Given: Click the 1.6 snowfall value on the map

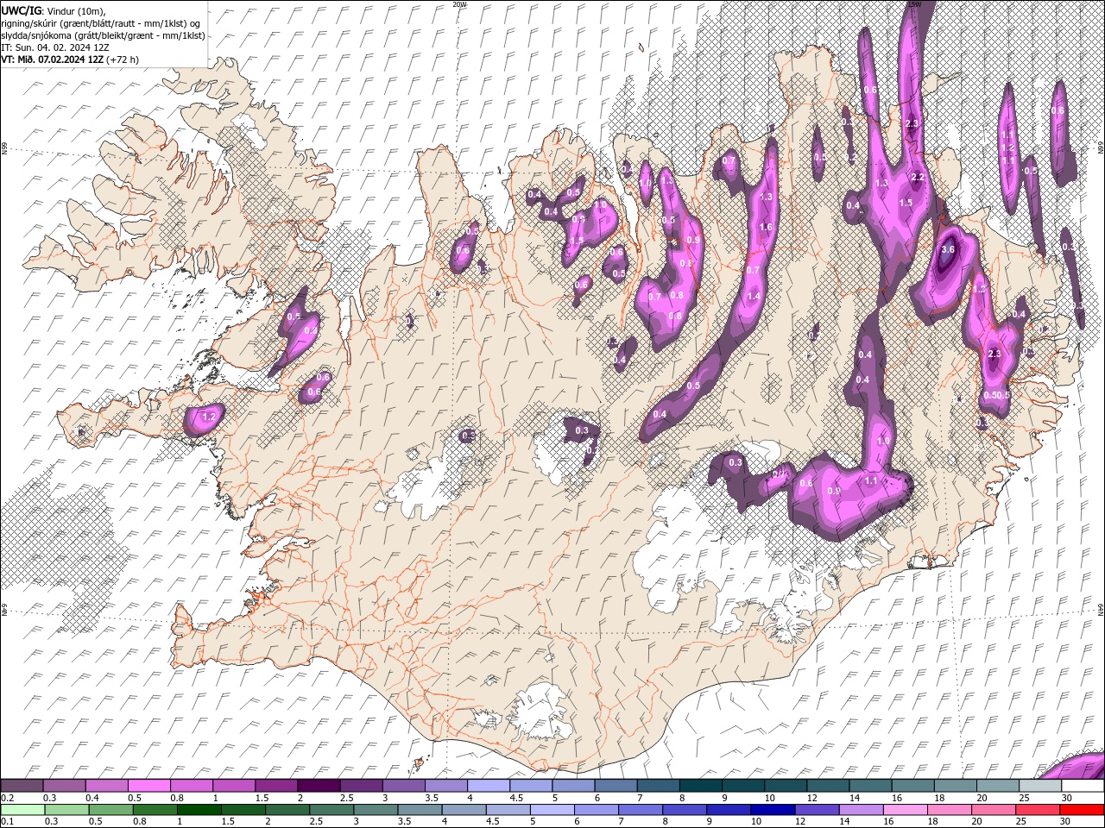Looking at the screenshot, I should (x=765, y=227).
